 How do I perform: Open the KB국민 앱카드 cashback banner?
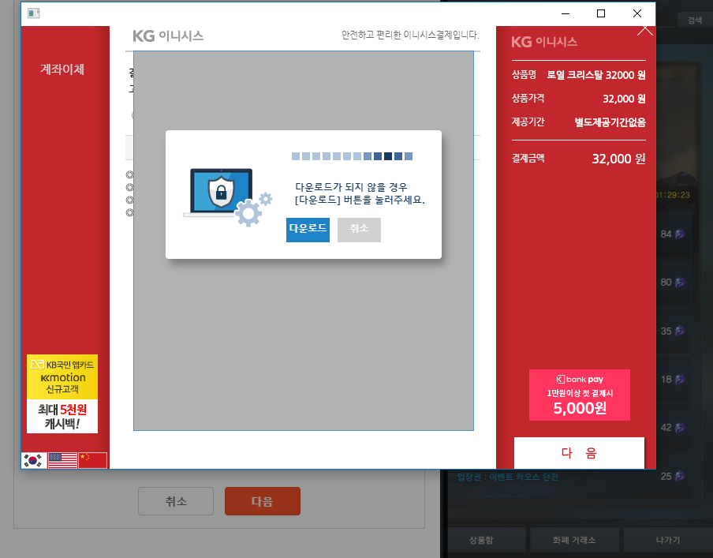point(62,393)
